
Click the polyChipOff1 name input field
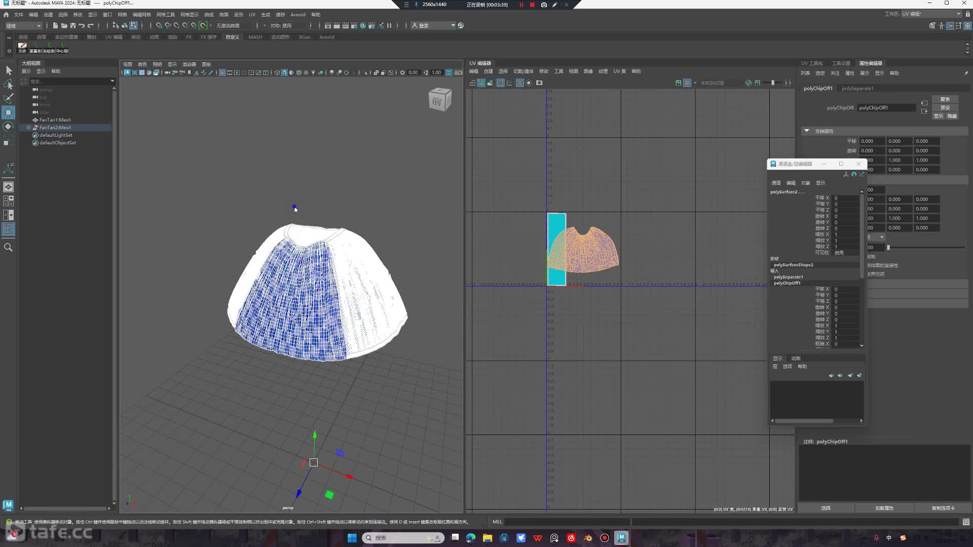pos(886,107)
